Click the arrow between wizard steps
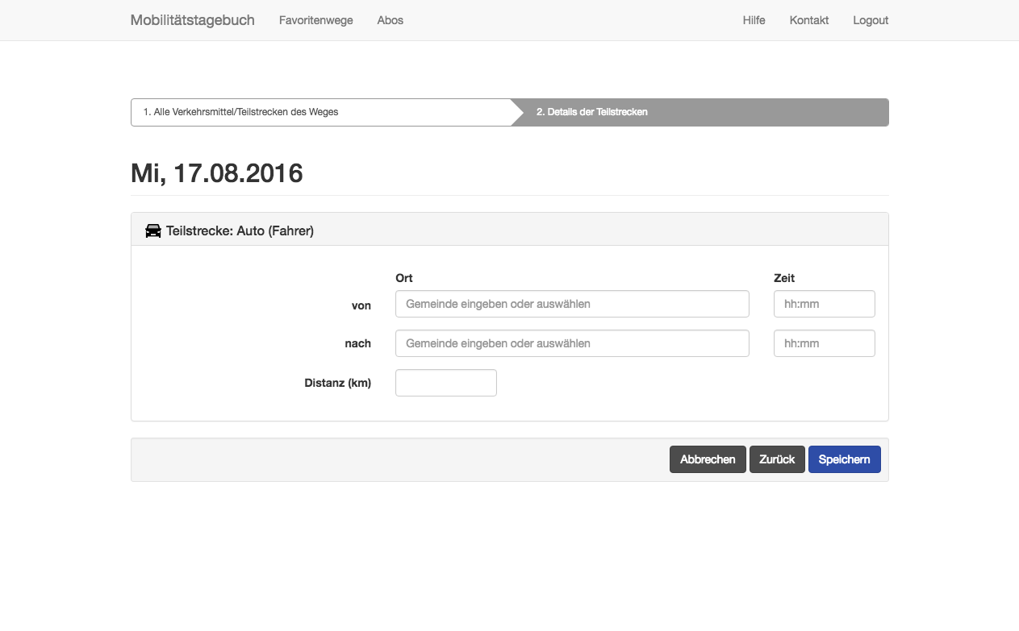The width and height of the screenshot is (1019, 631). pyautogui.click(x=520, y=112)
